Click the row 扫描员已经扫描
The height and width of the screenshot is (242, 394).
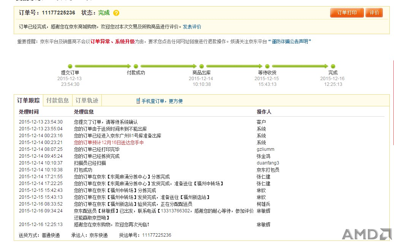90,163
